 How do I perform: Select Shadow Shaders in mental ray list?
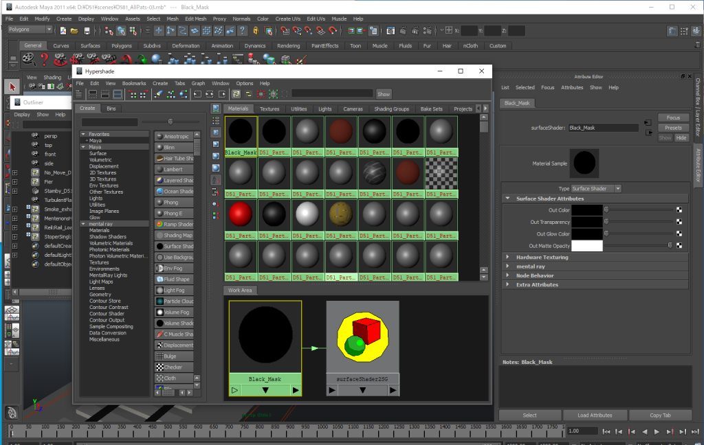click(x=108, y=237)
